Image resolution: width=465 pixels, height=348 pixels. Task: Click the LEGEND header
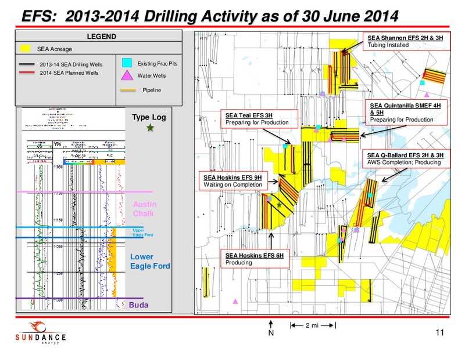coord(101,37)
